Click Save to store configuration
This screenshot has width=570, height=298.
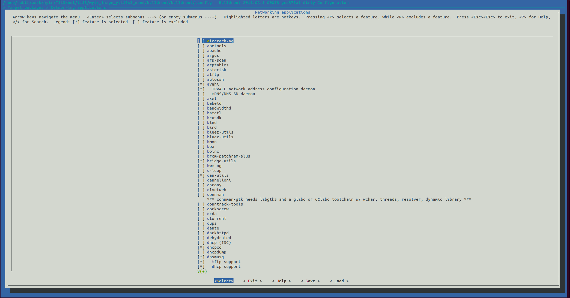coord(310,281)
